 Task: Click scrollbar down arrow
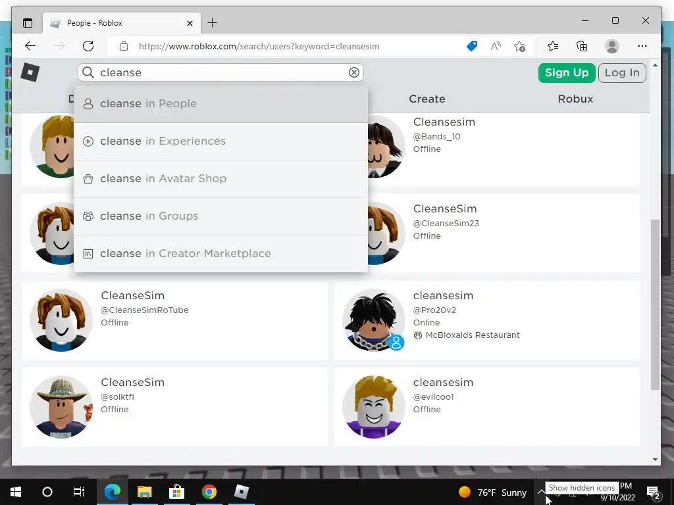pos(655,459)
